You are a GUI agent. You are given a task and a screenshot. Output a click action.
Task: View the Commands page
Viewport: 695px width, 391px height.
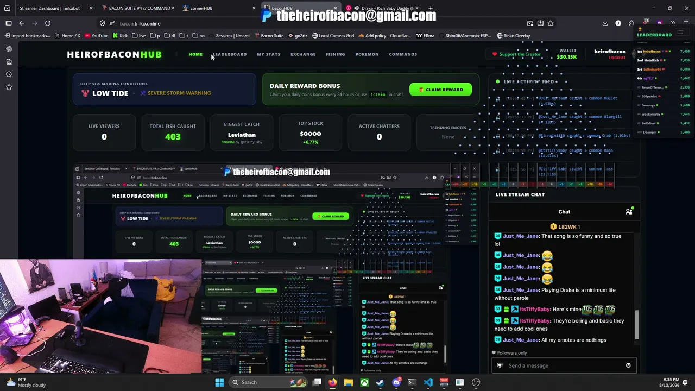403,54
